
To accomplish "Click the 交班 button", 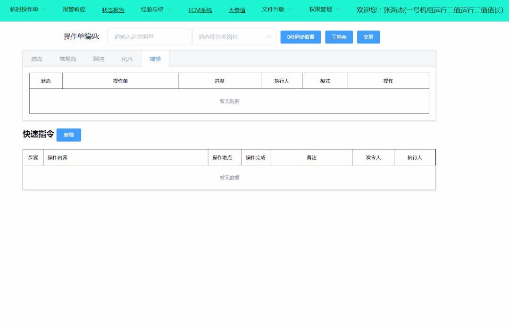I will pos(368,37).
